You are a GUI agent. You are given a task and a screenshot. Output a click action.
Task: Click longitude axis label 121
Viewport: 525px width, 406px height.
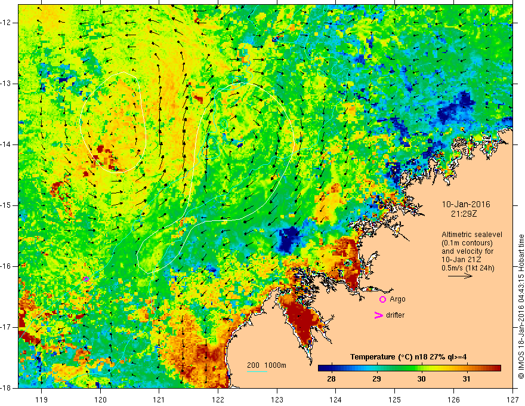click(x=159, y=399)
